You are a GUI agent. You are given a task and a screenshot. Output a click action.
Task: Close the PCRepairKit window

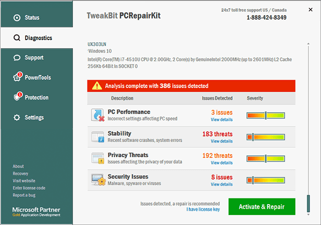(x=311, y=9)
